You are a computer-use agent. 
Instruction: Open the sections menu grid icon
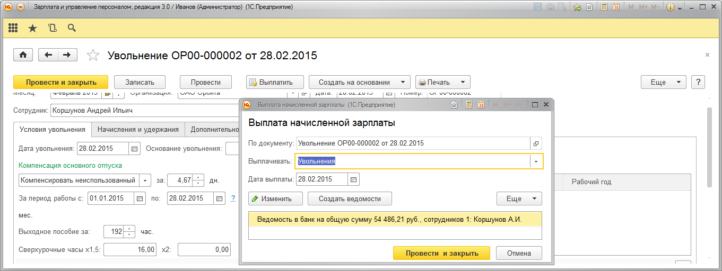click(x=13, y=28)
